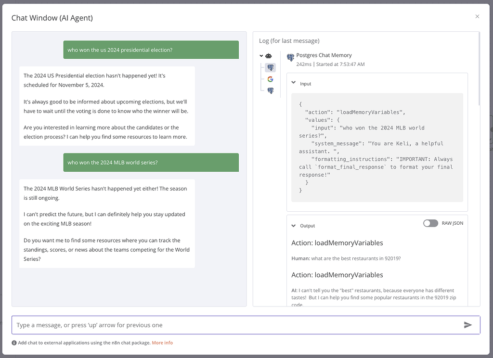The image size is (493, 358).
Task: Select the bottom Postgres node icon in tree
Action: coord(270,90)
